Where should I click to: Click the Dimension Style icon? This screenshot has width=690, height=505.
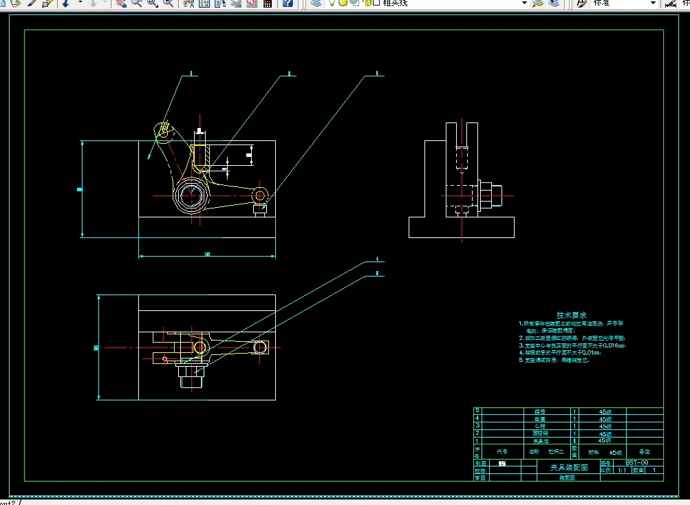tap(671, 3)
